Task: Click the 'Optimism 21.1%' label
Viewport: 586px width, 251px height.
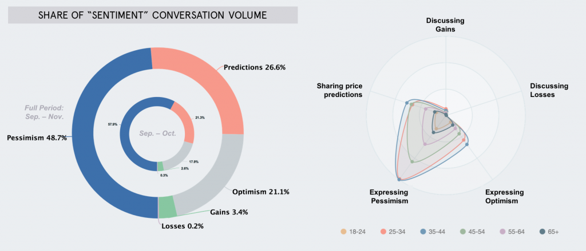Action: click(260, 191)
